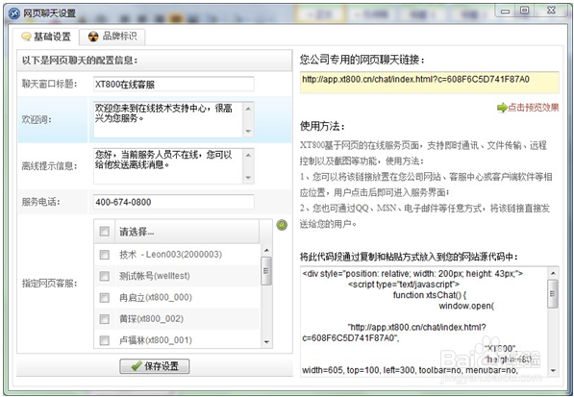Select the 技术 - Leon003(2000003) row text
Image resolution: width=574 pixels, height=397 pixels.
(x=170, y=255)
